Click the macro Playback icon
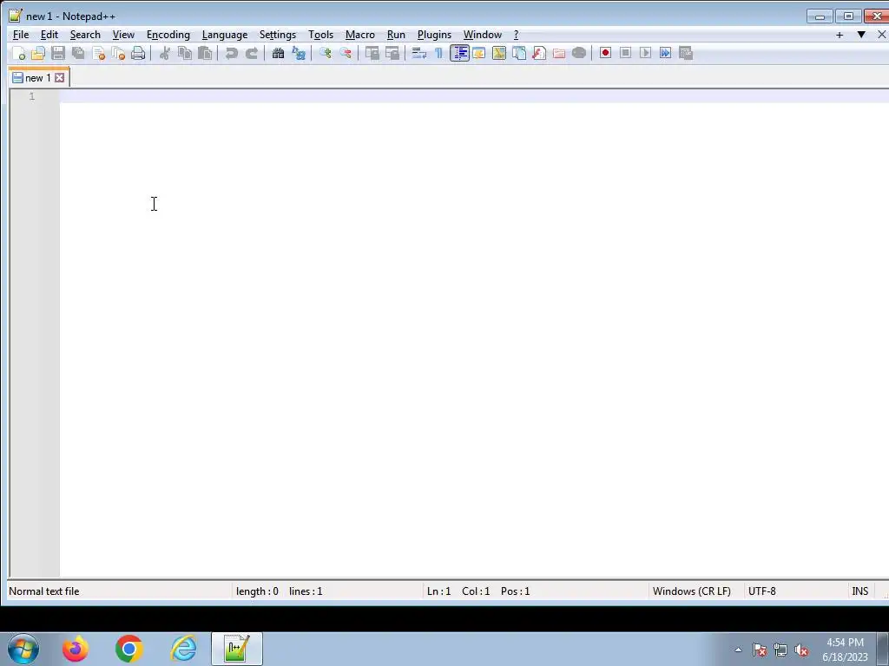Image resolution: width=889 pixels, height=666 pixels. click(645, 53)
